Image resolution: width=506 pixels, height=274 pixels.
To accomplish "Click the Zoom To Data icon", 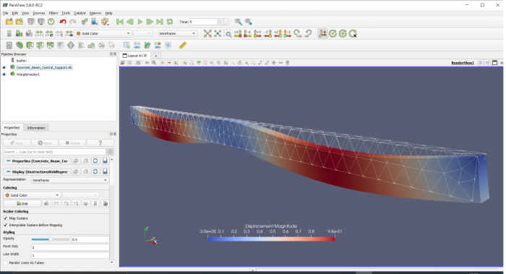I will point(218,33).
